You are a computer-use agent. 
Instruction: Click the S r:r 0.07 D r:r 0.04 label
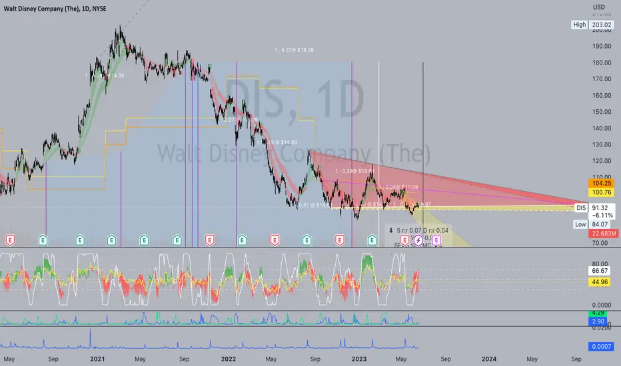pyautogui.click(x=422, y=230)
